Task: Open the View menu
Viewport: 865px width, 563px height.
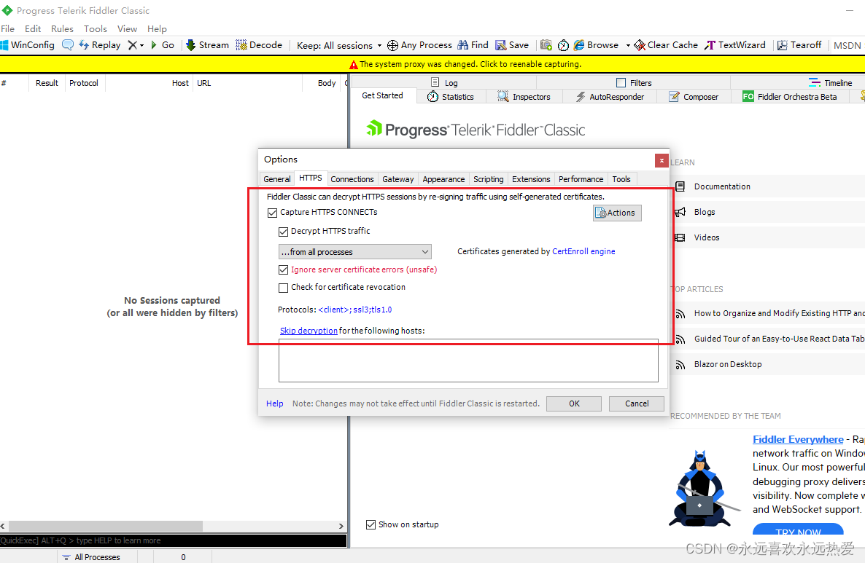Action: pos(127,28)
